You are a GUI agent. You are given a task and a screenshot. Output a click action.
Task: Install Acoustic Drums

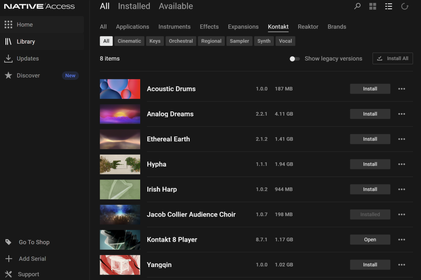click(370, 89)
